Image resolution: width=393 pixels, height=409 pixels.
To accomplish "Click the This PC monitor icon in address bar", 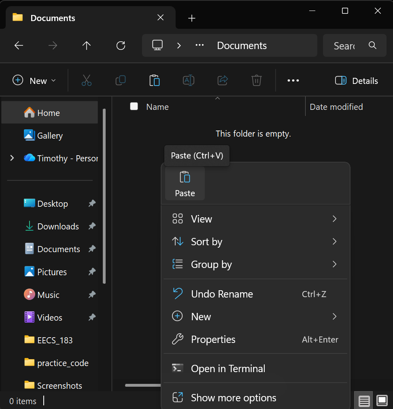I will [x=157, y=45].
